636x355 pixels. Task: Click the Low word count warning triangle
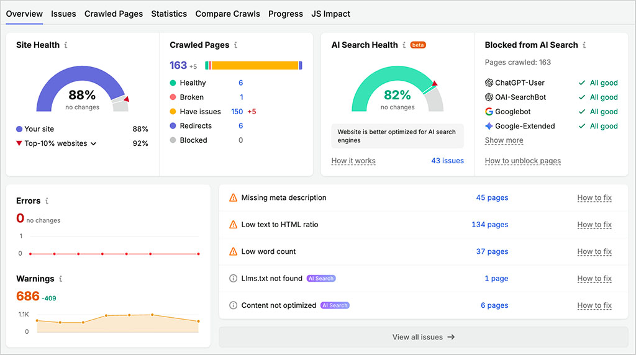coord(234,251)
